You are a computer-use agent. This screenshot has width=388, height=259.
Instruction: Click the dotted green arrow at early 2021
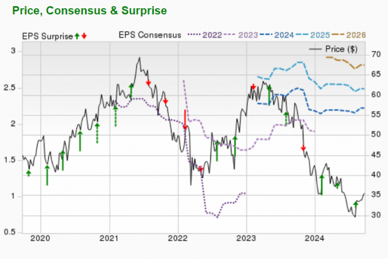[115, 115]
